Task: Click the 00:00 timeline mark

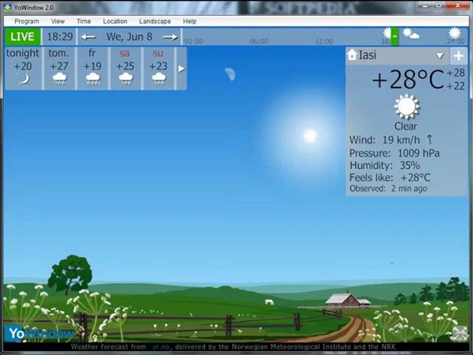Action: [193, 41]
